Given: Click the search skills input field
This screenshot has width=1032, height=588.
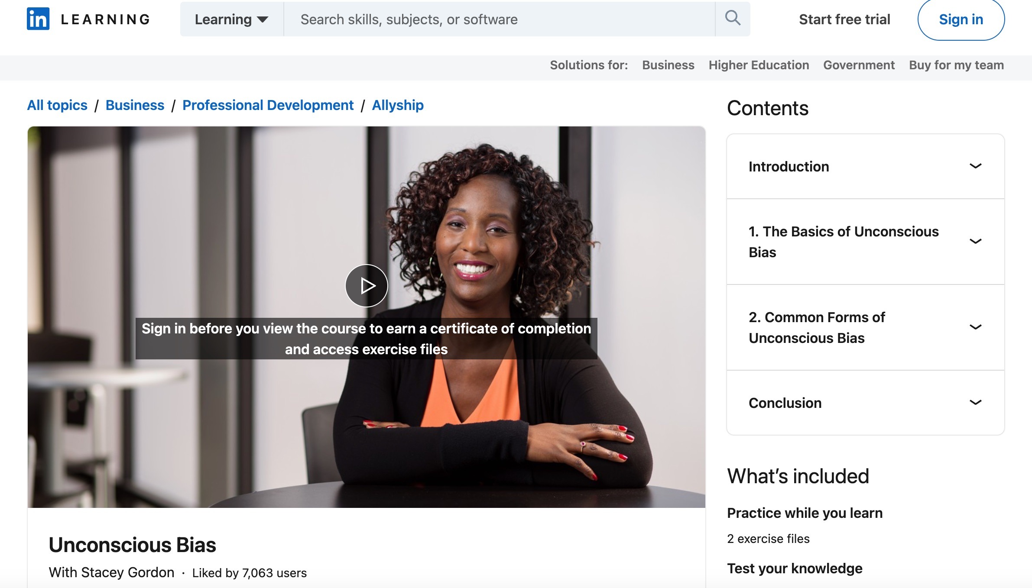Looking at the screenshot, I should coord(499,19).
